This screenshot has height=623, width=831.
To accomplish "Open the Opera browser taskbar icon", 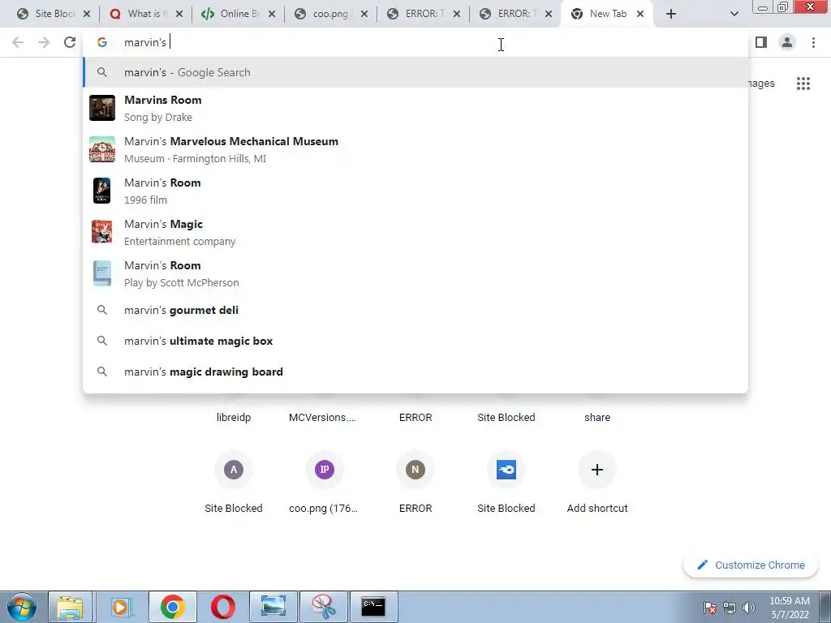I will click(222, 607).
